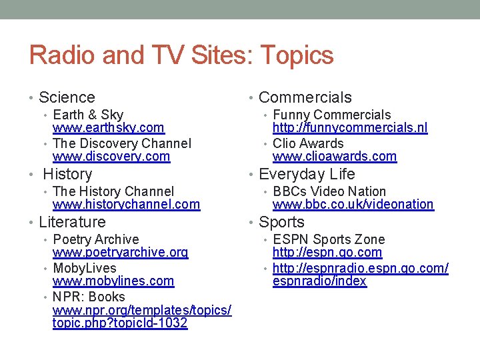This screenshot has width=480, height=360.
Task: Open the www.earthsky.com link
Action: pos(109,128)
